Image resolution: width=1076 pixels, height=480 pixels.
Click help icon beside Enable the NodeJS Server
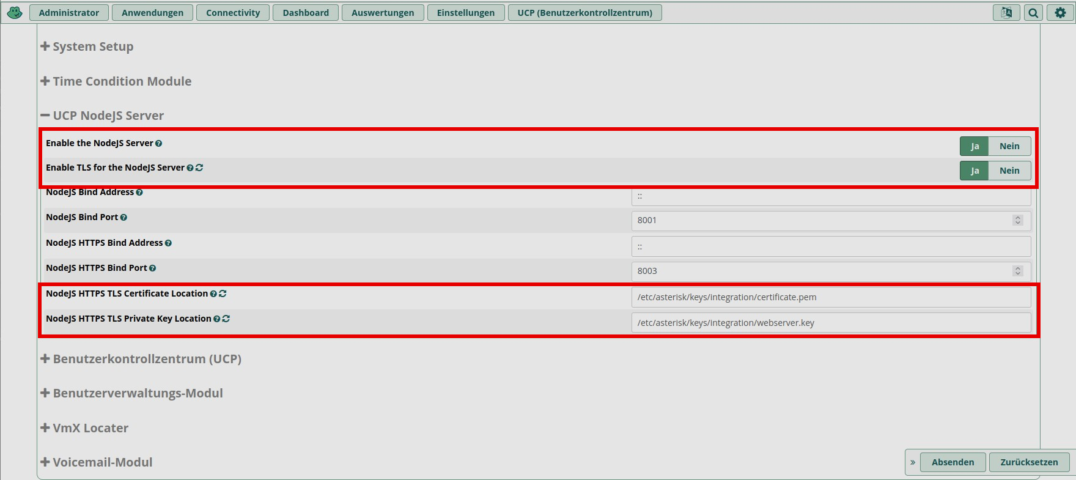[159, 144]
